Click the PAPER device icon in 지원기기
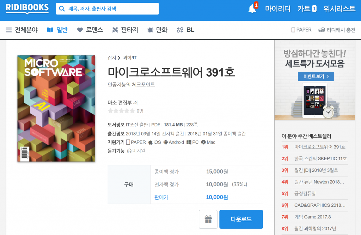 [x=128, y=142]
